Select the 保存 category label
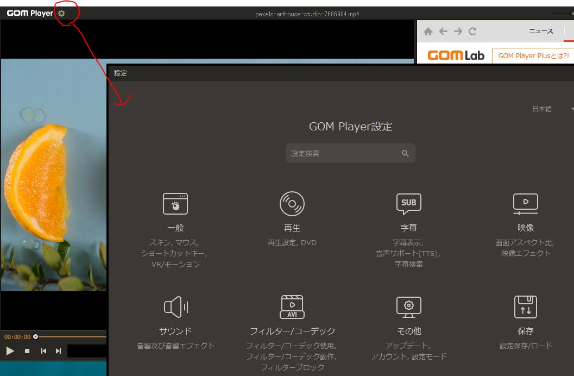The image size is (574, 376). coord(525,331)
